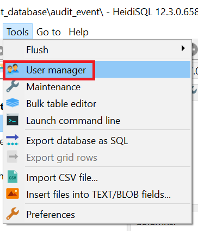Image resolution: width=198 pixels, height=231 pixels.
Task: Open the Help menu
Action: point(78,32)
